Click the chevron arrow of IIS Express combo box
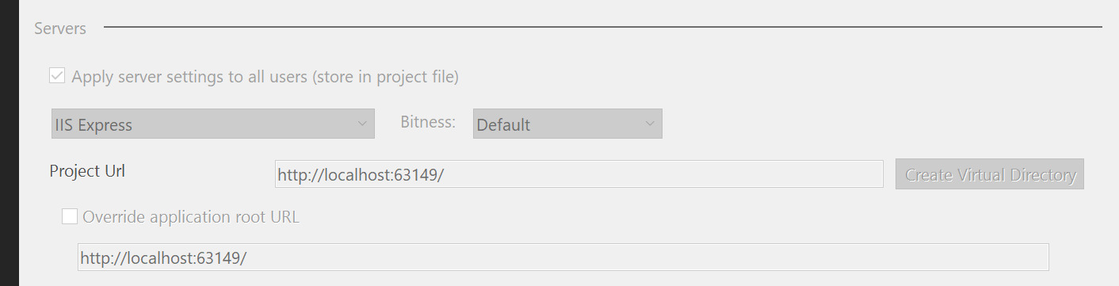This screenshot has width=1119, height=286. (x=362, y=124)
